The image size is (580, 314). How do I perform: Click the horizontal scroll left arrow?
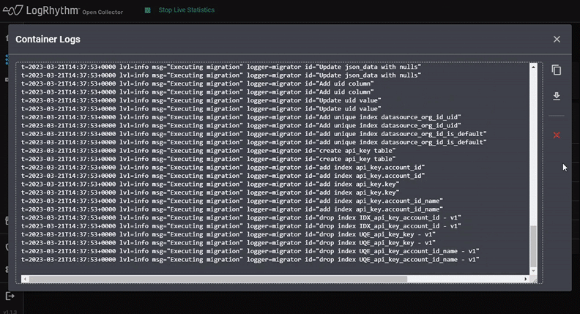tap(24, 279)
